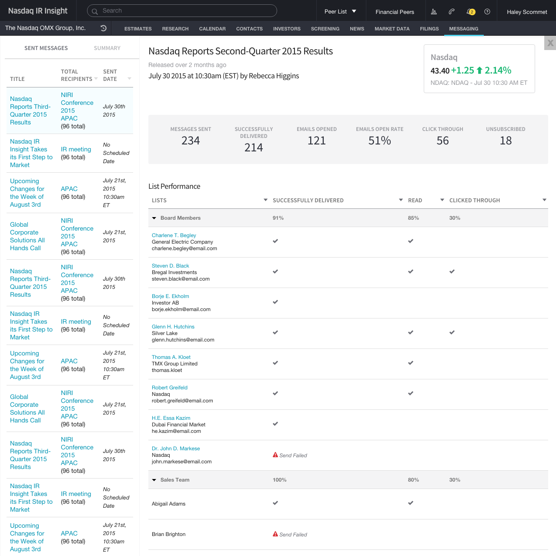Click clicked-through checkmark for Steven D. Black
Image resolution: width=556 pixels, height=556 pixels.
(452, 271)
